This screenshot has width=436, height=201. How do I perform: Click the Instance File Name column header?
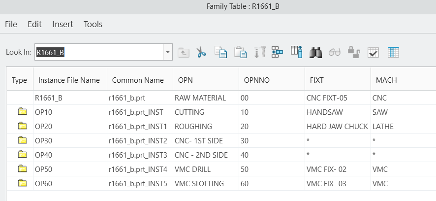pos(69,80)
